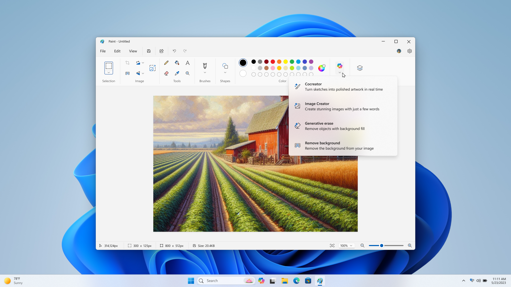
Task: Click the Brushes tool icon
Action: [x=205, y=66]
